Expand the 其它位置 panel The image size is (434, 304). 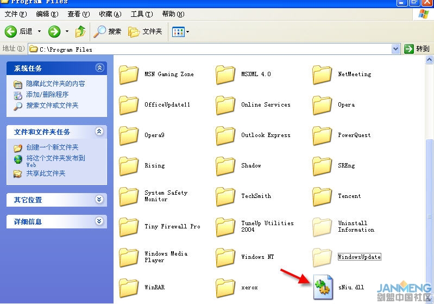tap(99, 199)
